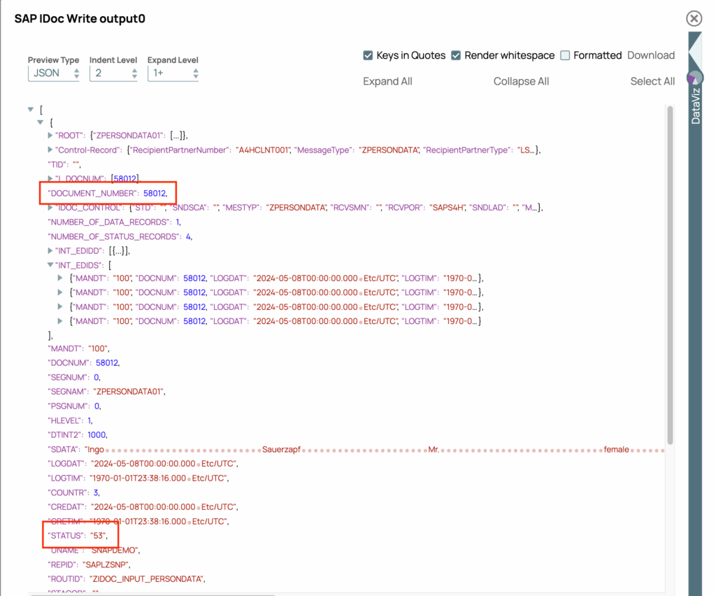
Task: Uncheck the Keys in Quotes checkbox
Action: pos(368,55)
